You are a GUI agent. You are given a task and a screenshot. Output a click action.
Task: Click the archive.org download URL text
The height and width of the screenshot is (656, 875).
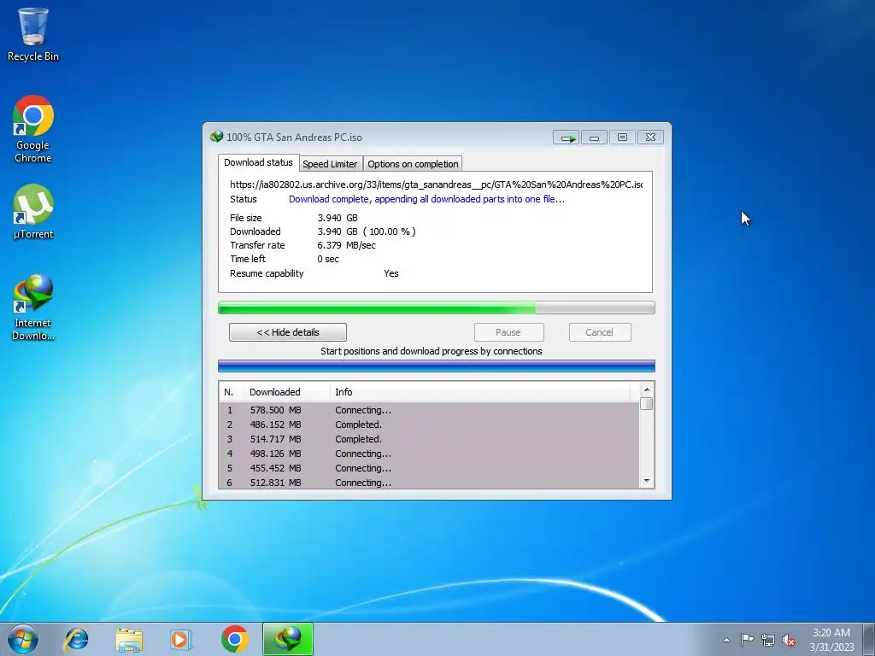tap(437, 184)
